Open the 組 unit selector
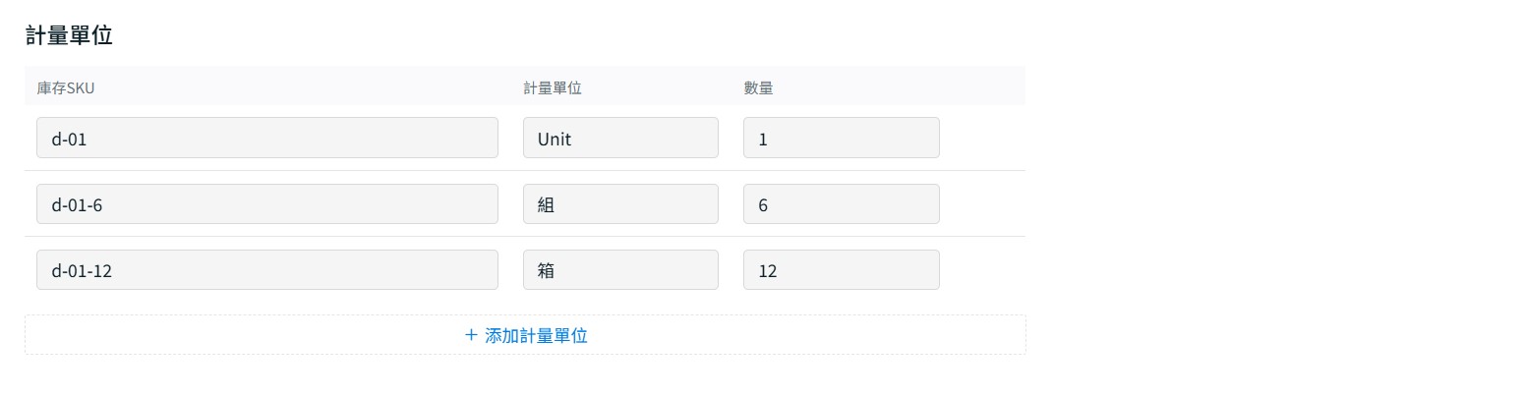Image resolution: width=1521 pixels, height=396 pixels. 620,203
